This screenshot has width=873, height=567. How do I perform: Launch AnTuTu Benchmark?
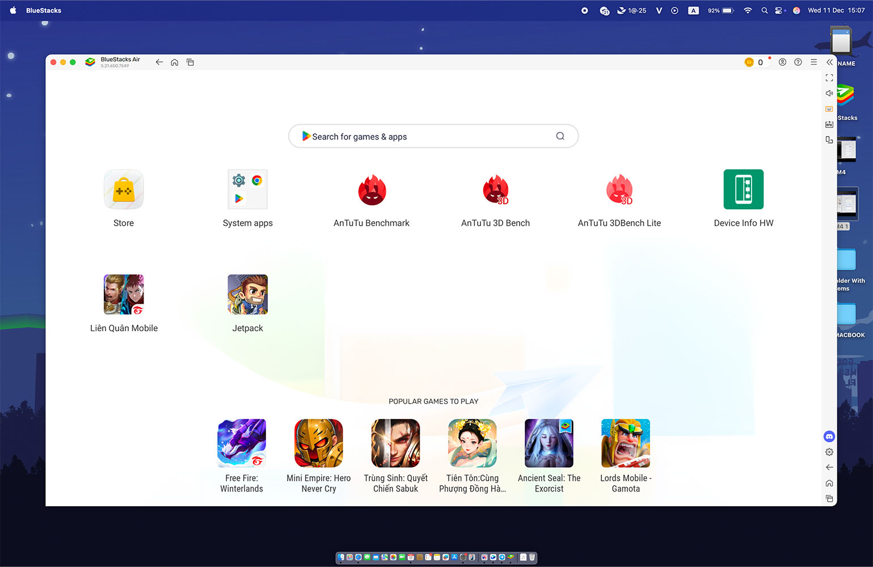372,189
